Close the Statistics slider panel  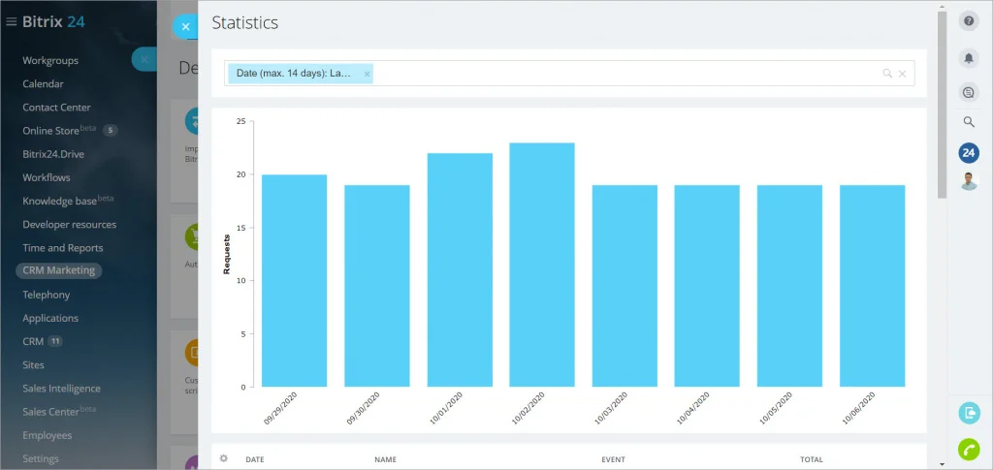click(185, 26)
